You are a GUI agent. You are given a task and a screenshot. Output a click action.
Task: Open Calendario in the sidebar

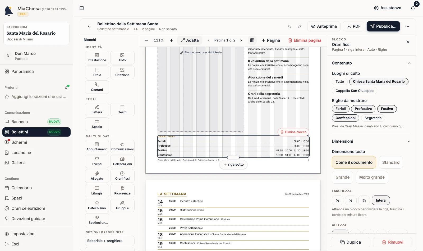pos(36,188)
